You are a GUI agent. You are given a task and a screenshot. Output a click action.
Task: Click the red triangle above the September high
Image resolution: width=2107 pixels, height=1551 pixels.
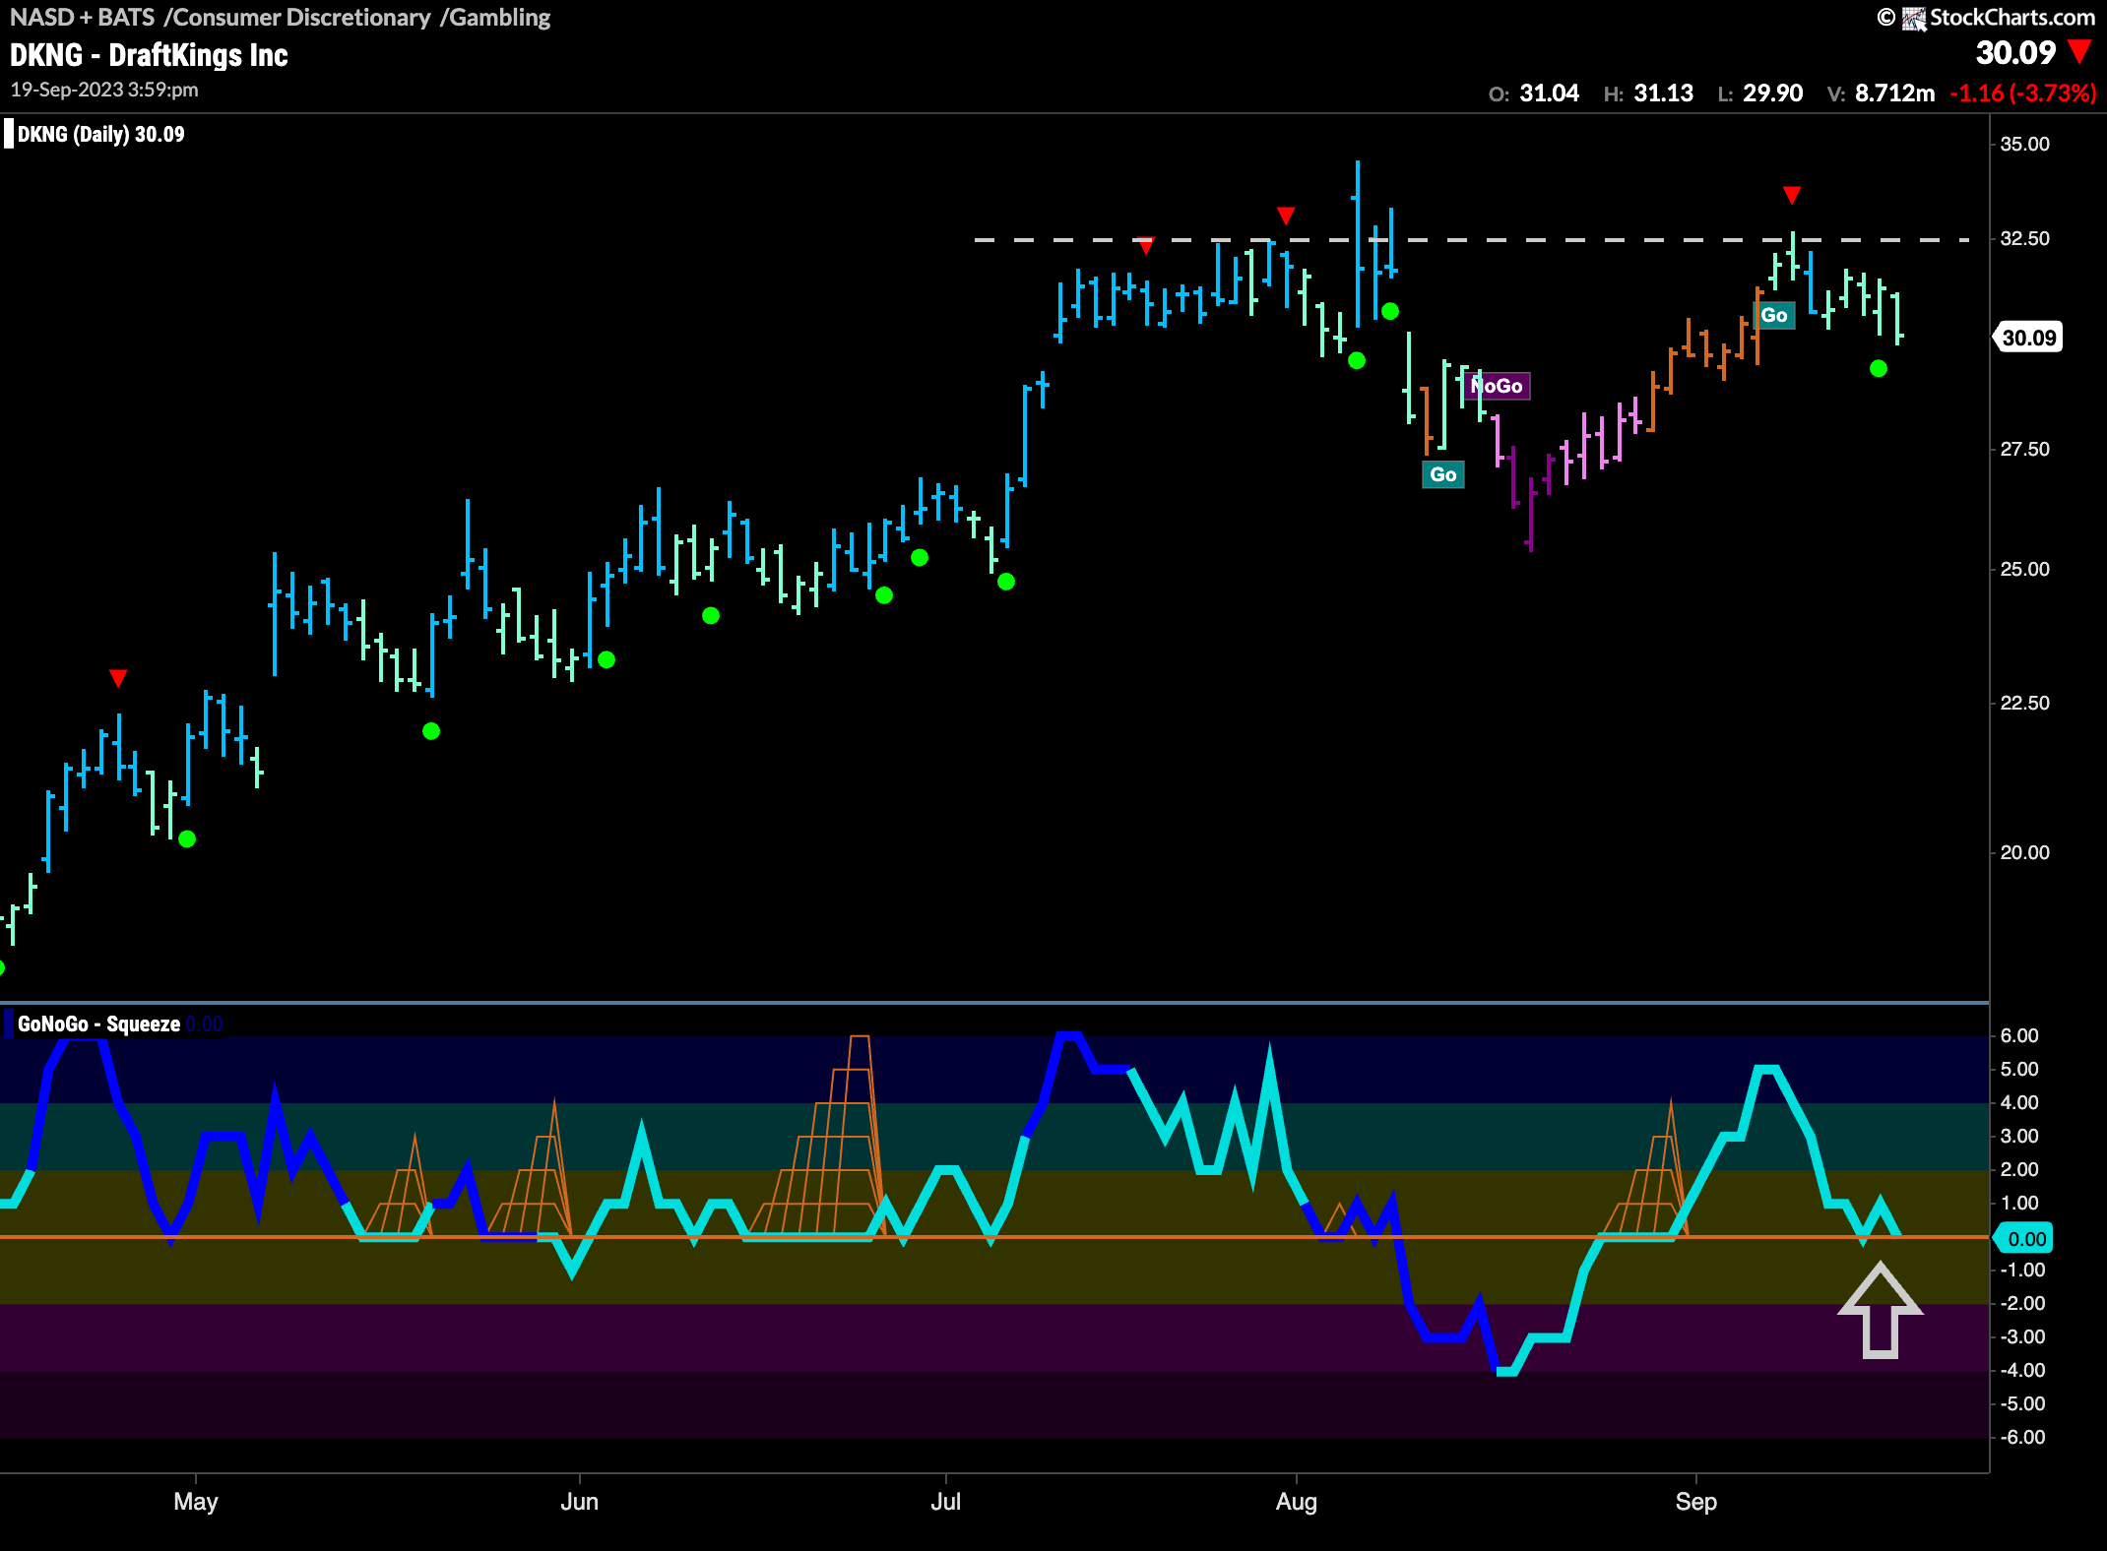(1792, 195)
